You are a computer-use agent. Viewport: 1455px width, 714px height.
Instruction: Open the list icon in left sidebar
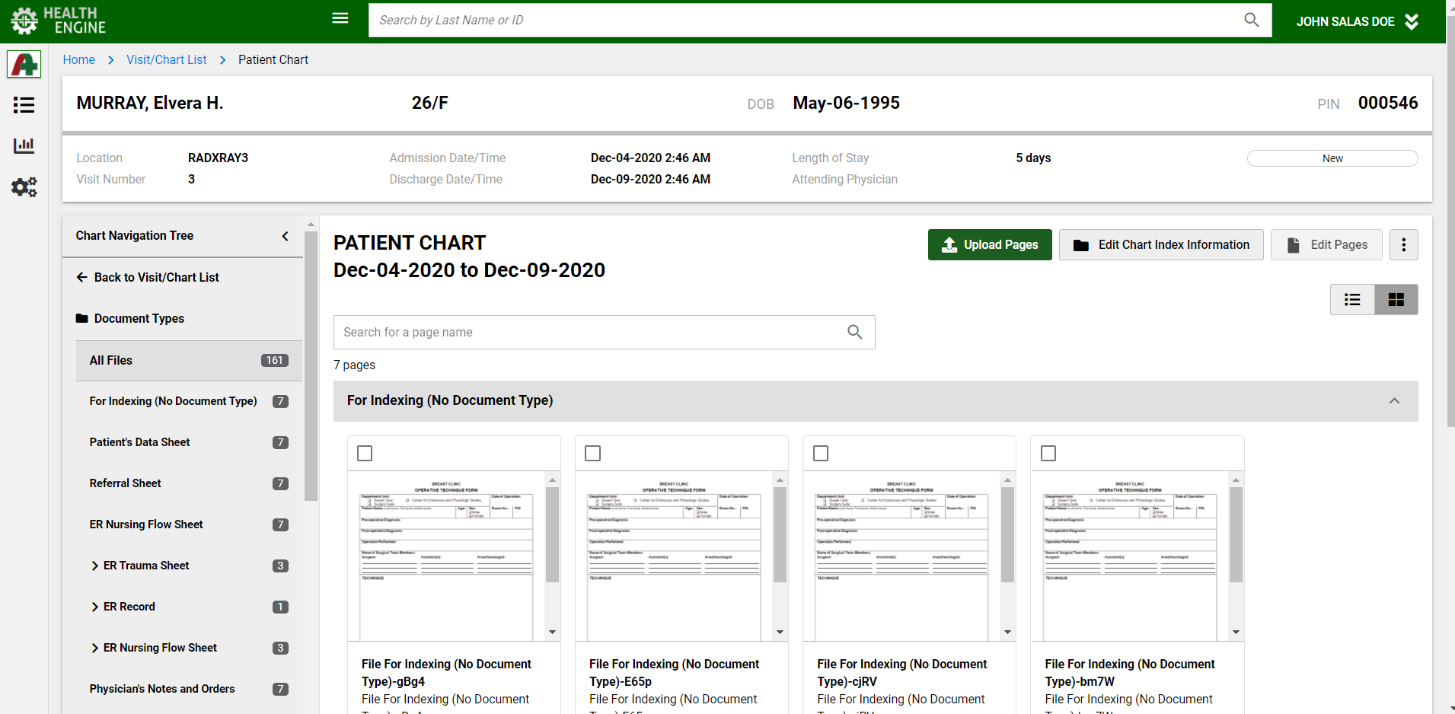point(24,105)
